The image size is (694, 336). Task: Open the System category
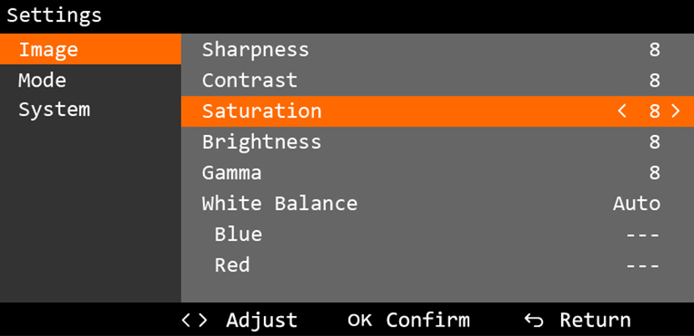pyautogui.click(x=90, y=110)
